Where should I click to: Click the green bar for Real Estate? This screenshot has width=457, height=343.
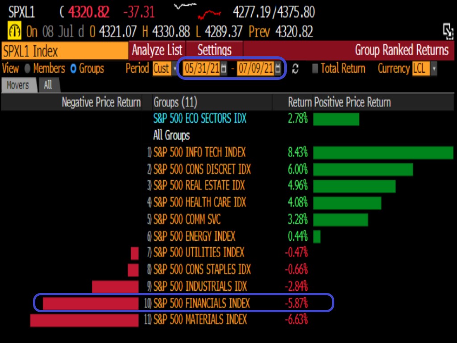(354, 186)
